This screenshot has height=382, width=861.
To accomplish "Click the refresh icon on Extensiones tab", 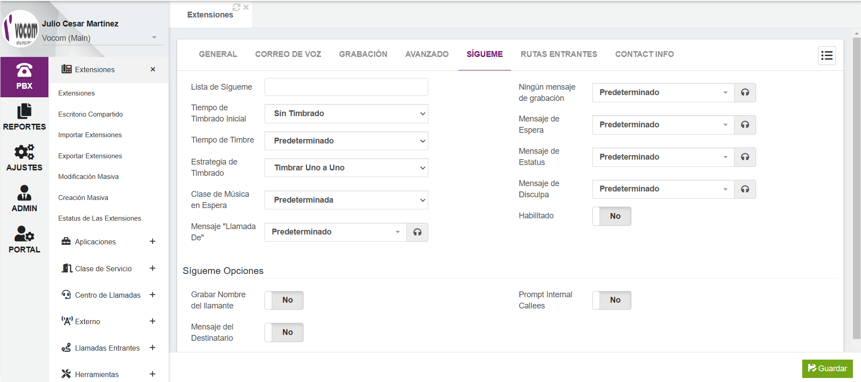I will 236,7.
